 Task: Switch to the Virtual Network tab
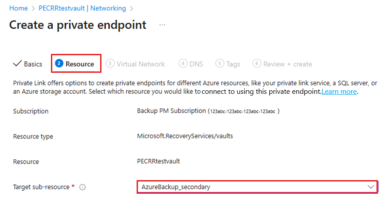coord(141,64)
